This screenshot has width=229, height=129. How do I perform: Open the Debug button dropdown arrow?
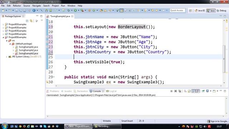coord(72,10)
